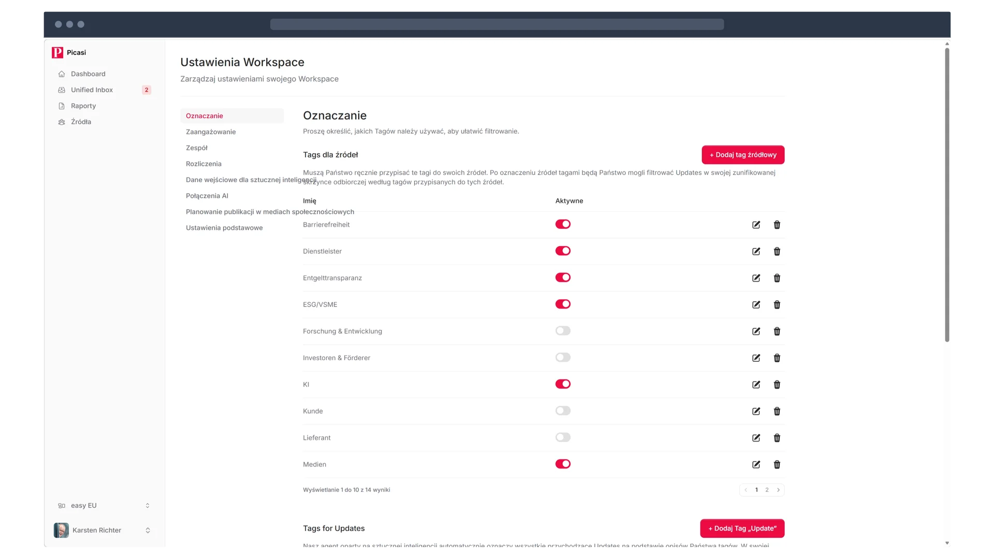The width and height of the screenshot is (994, 559).
Task: Click the next page arrow
Action: pos(778,490)
